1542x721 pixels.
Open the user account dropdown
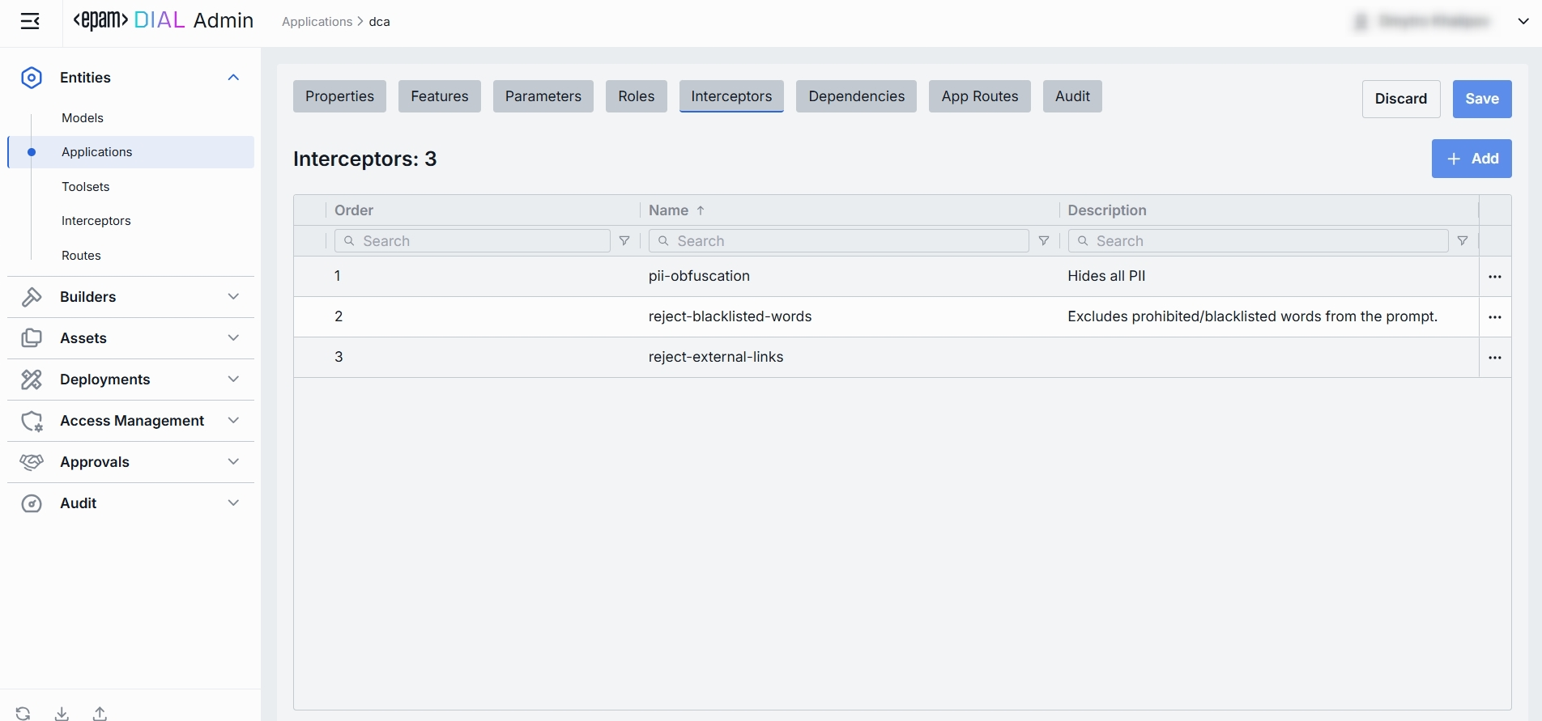coord(1523,22)
